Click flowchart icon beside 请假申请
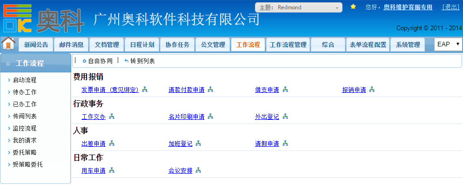The width and height of the screenshot is (463, 195). click(x=285, y=144)
